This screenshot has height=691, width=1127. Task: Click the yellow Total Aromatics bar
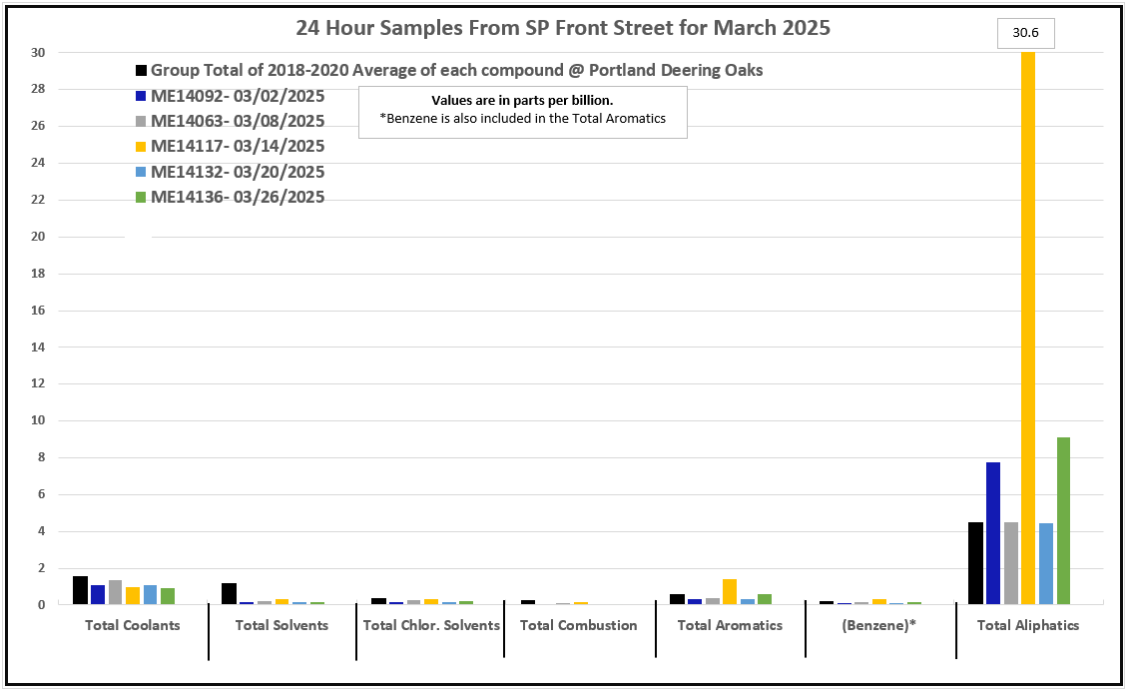point(730,592)
